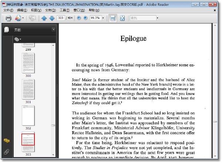Open the 文档(D) menu

[50, 10]
